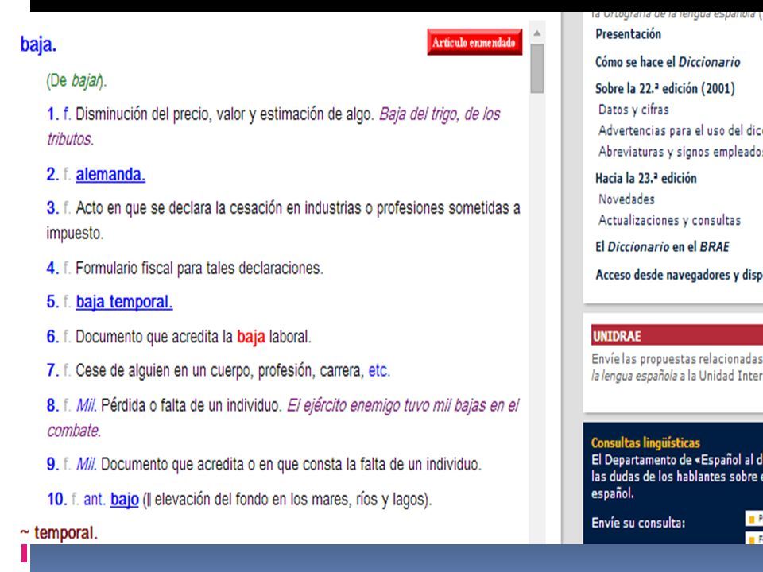Image resolution: width=763 pixels, height=572 pixels.
Task: Follow the 'bajo' link in definition 10
Action: click(x=125, y=499)
